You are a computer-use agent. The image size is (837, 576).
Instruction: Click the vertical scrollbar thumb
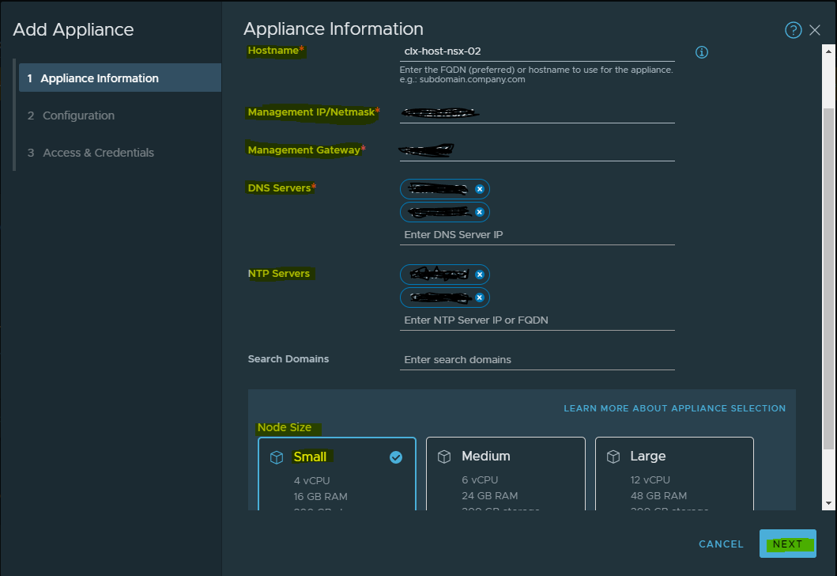coord(828,278)
